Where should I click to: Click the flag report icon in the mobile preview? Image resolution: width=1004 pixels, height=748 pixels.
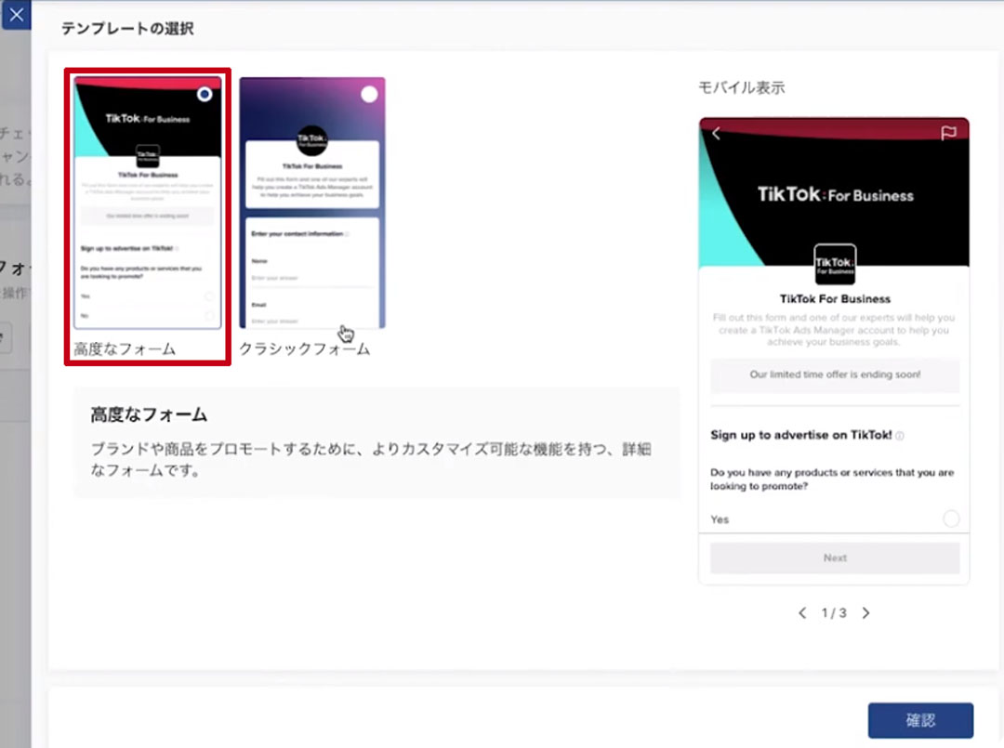click(x=948, y=134)
